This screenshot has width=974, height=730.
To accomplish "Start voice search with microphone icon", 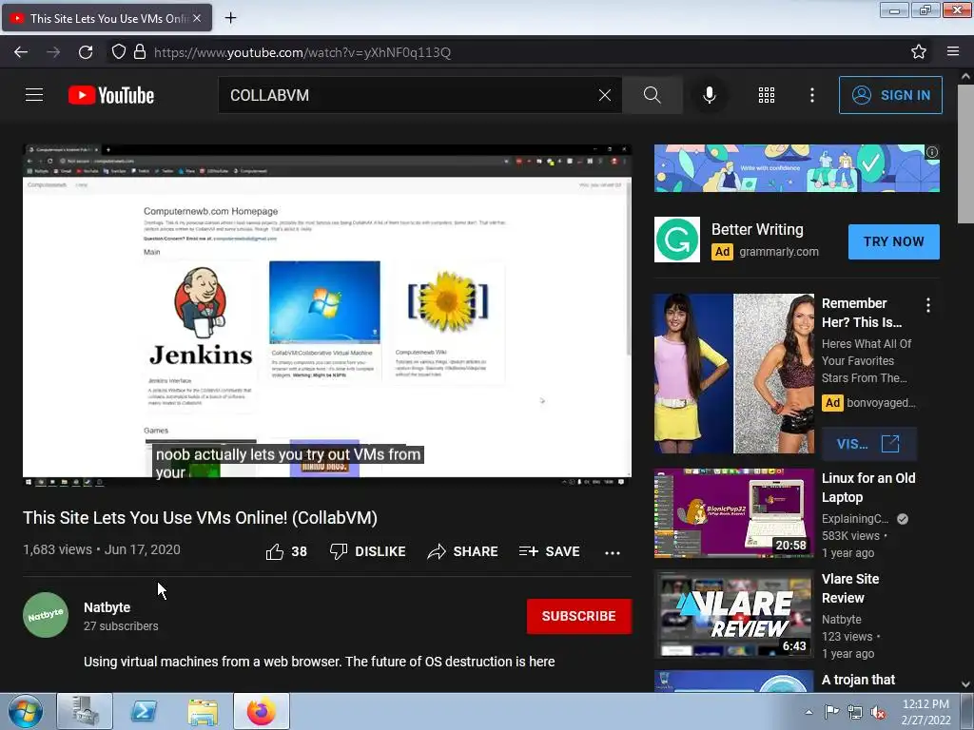I will click(x=710, y=95).
